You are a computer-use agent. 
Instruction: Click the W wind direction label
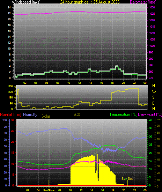(154, 91)
